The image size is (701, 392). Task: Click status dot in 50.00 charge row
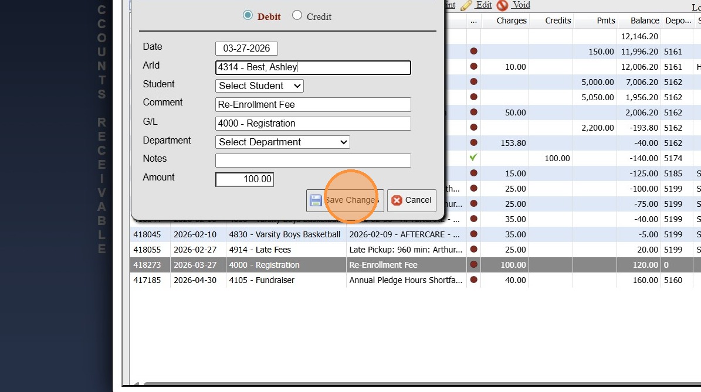474,112
